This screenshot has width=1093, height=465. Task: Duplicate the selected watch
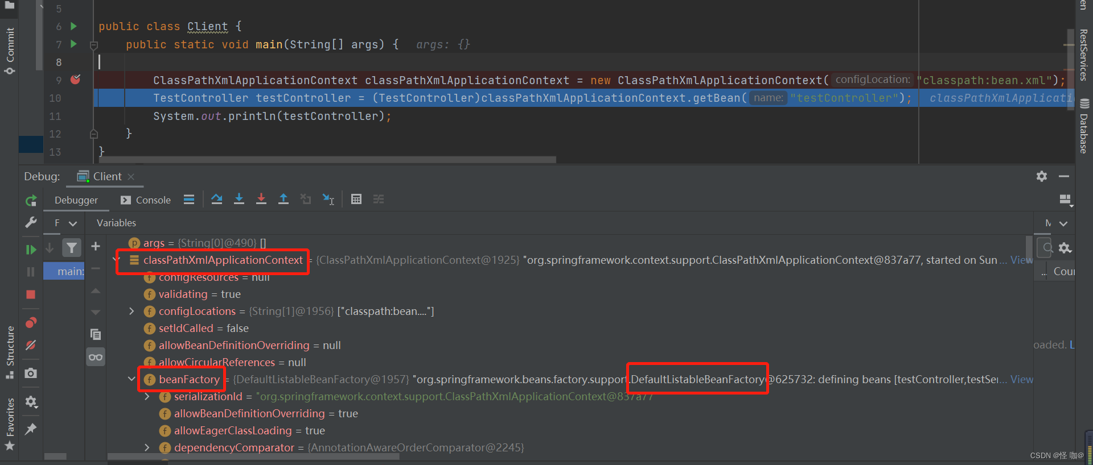tap(96, 334)
